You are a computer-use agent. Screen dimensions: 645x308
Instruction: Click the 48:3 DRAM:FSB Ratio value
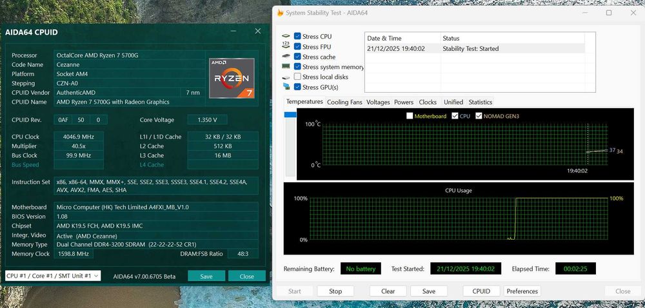243,254
